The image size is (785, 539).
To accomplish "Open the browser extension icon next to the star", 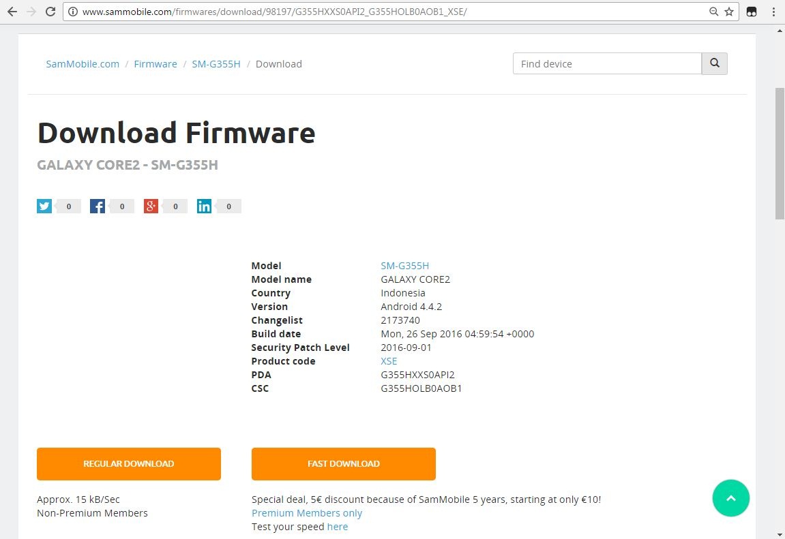I will pos(752,12).
